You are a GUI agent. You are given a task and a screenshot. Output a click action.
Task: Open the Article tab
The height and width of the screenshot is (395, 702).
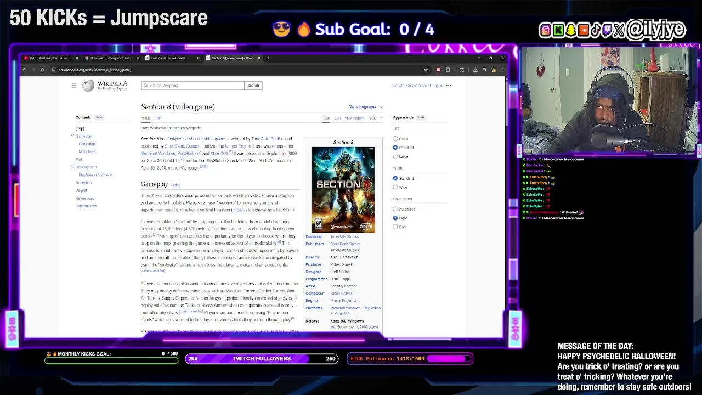pos(145,118)
